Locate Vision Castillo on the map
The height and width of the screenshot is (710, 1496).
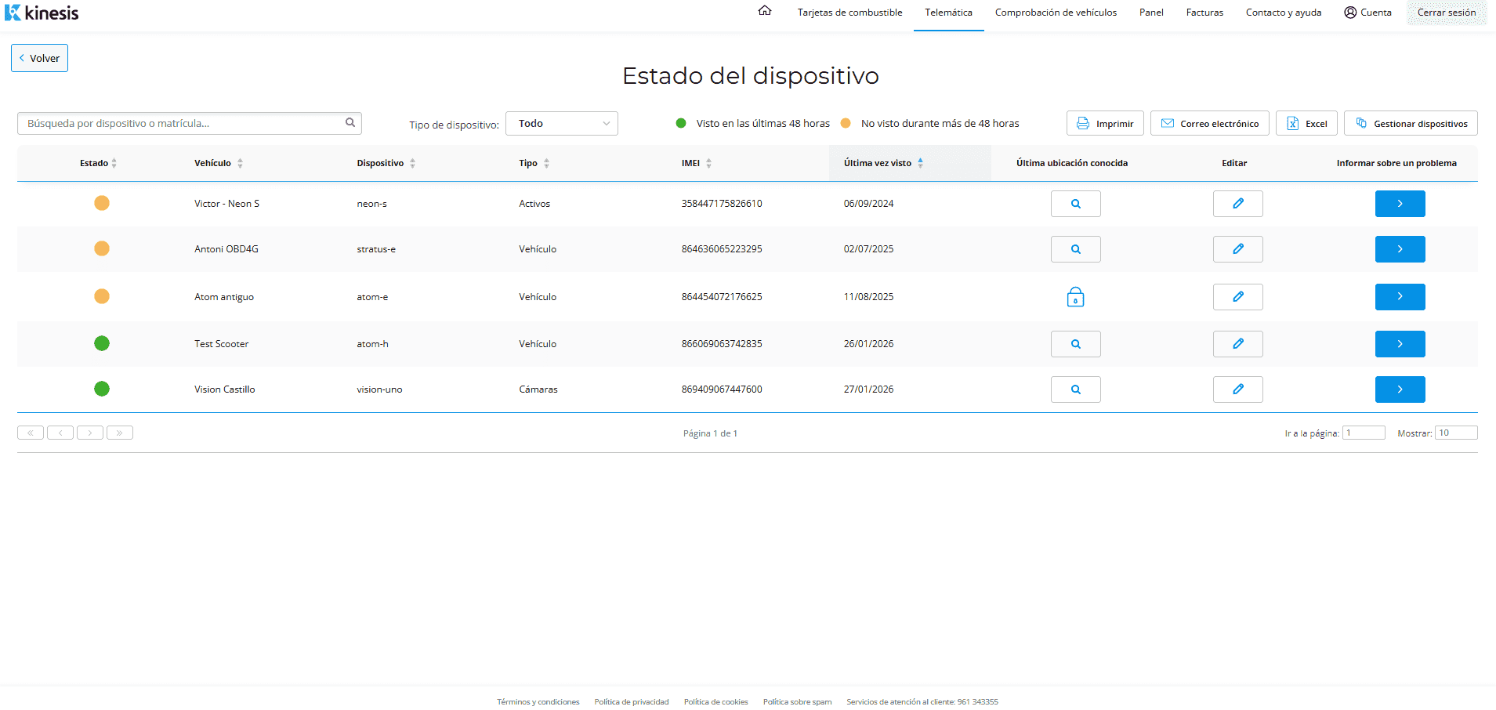coord(1075,389)
